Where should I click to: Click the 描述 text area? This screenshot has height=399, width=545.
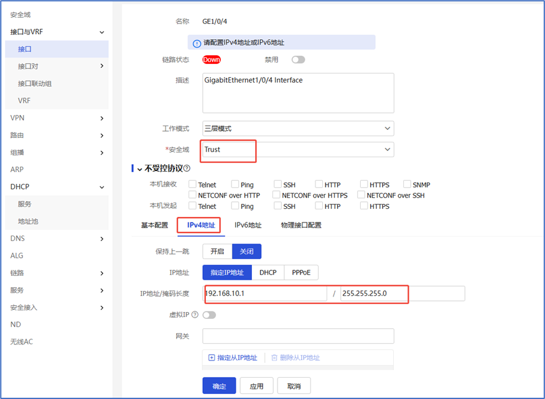(x=298, y=93)
